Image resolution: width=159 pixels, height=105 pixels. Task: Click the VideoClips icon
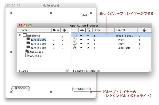(27, 55)
